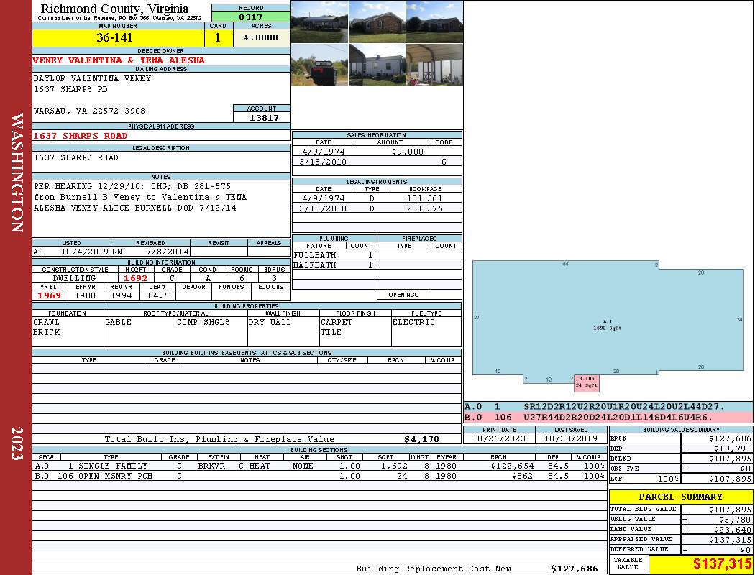Open the top-middle brick house photo
This screenshot has width=755, height=575.
(x=377, y=22)
